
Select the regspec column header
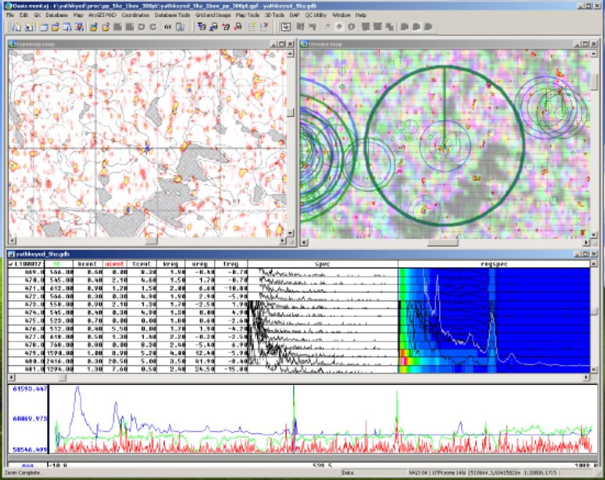pos(493,264)
